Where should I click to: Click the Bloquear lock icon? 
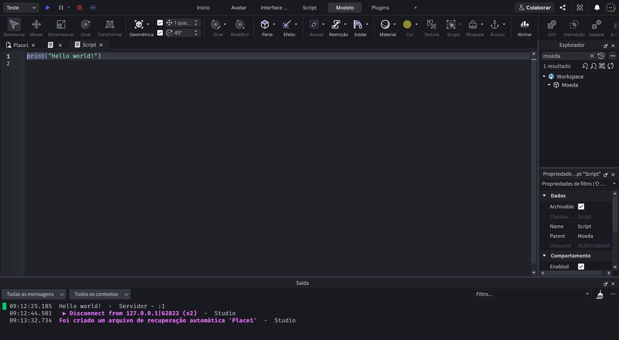tap(473, 24)
